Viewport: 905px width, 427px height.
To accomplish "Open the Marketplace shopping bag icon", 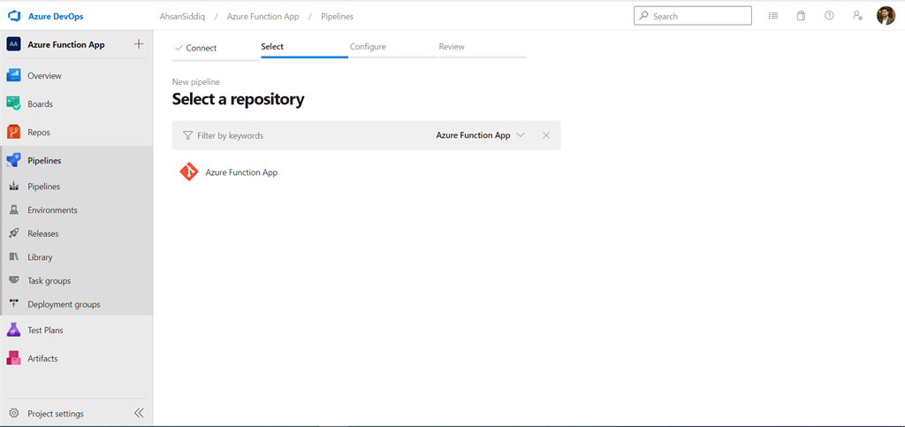I will point(801,16).
